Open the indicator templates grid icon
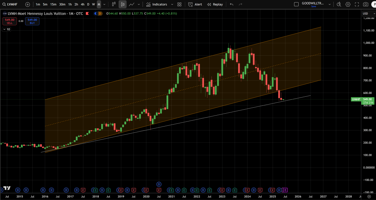376x200 pixels. point(179,4)
